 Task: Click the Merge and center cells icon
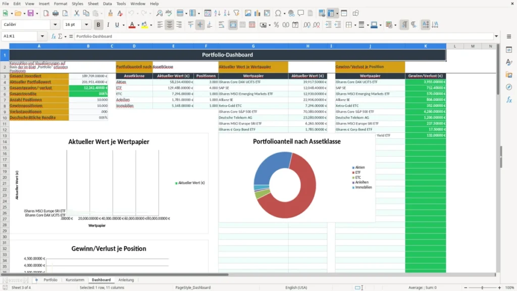pos(233,25)
